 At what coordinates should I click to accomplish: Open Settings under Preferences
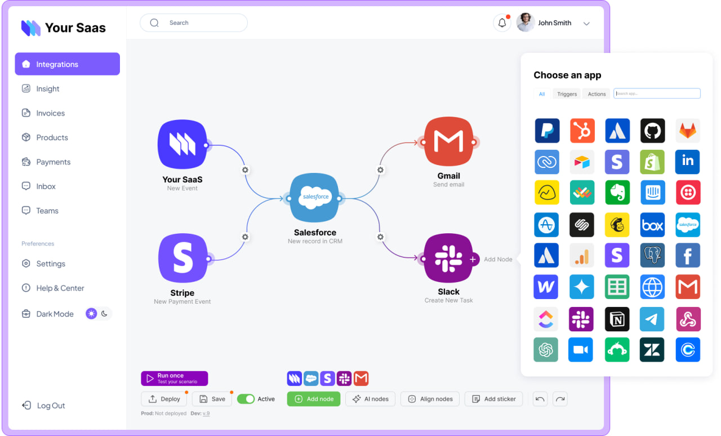[43, 264]
